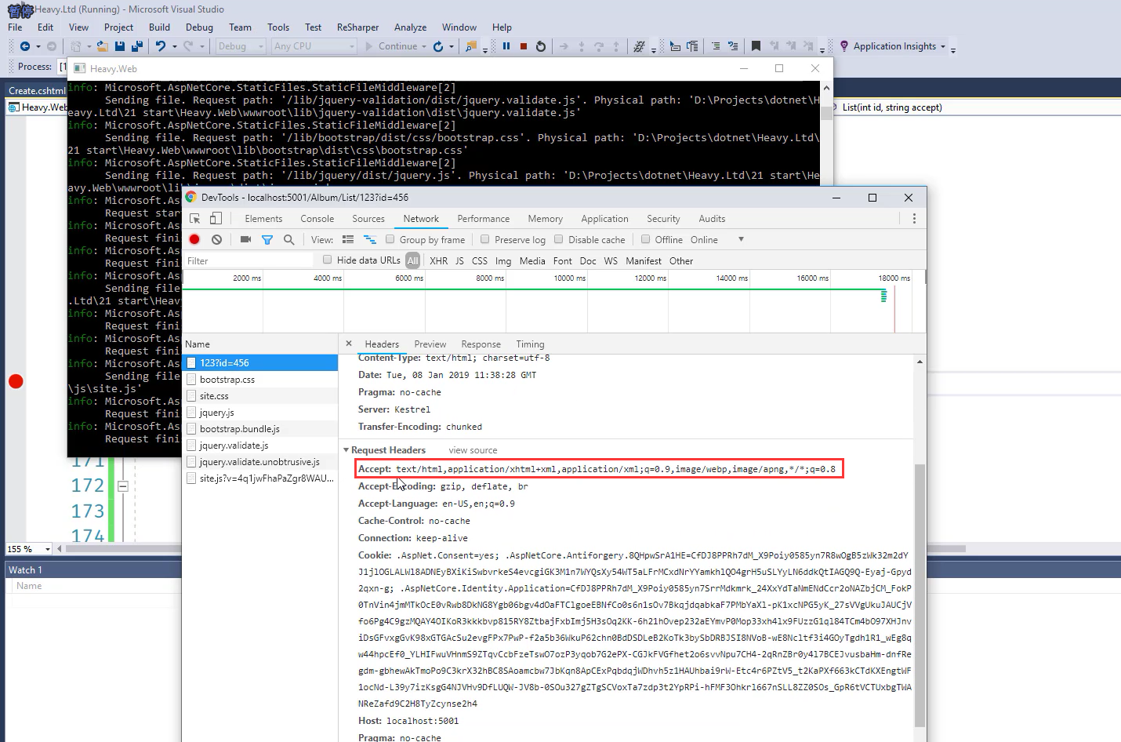
Task: Click the Continue debugging button
Action: tap(391, 46)
